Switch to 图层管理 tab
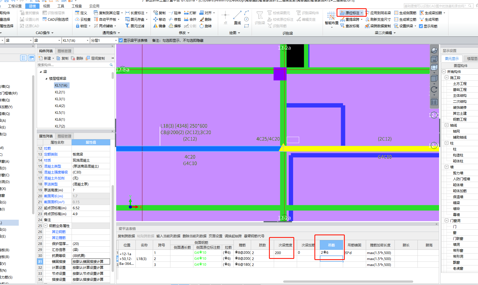This screenshot has height=285, width=478. 64,136
